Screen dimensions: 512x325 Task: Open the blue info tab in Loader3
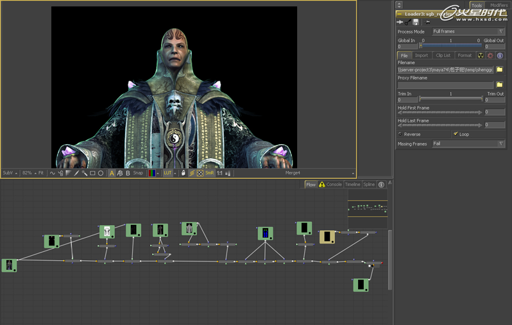click(x=500, y=56)
